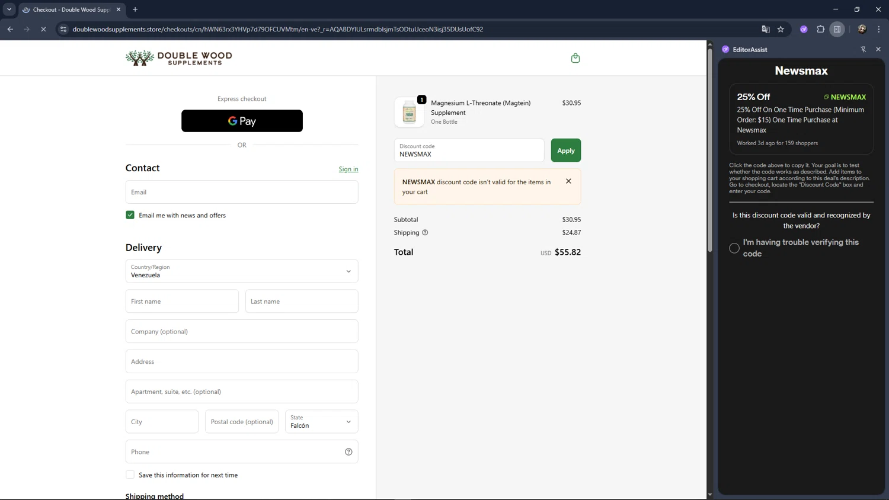The width and height of the screenshot is (889, 500).
Task: Pay with the G Pay button
Action: tap(242, 121)
